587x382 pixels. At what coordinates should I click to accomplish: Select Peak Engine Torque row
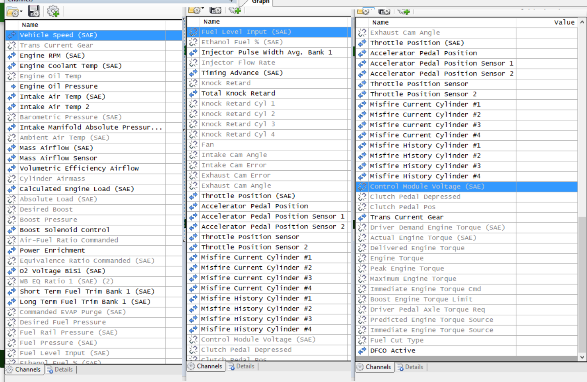466,269
